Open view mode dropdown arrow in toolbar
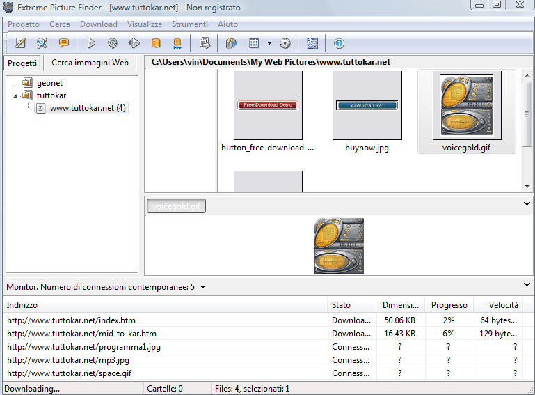This screenshot has width=535, height=395. (x=269, y=43)
